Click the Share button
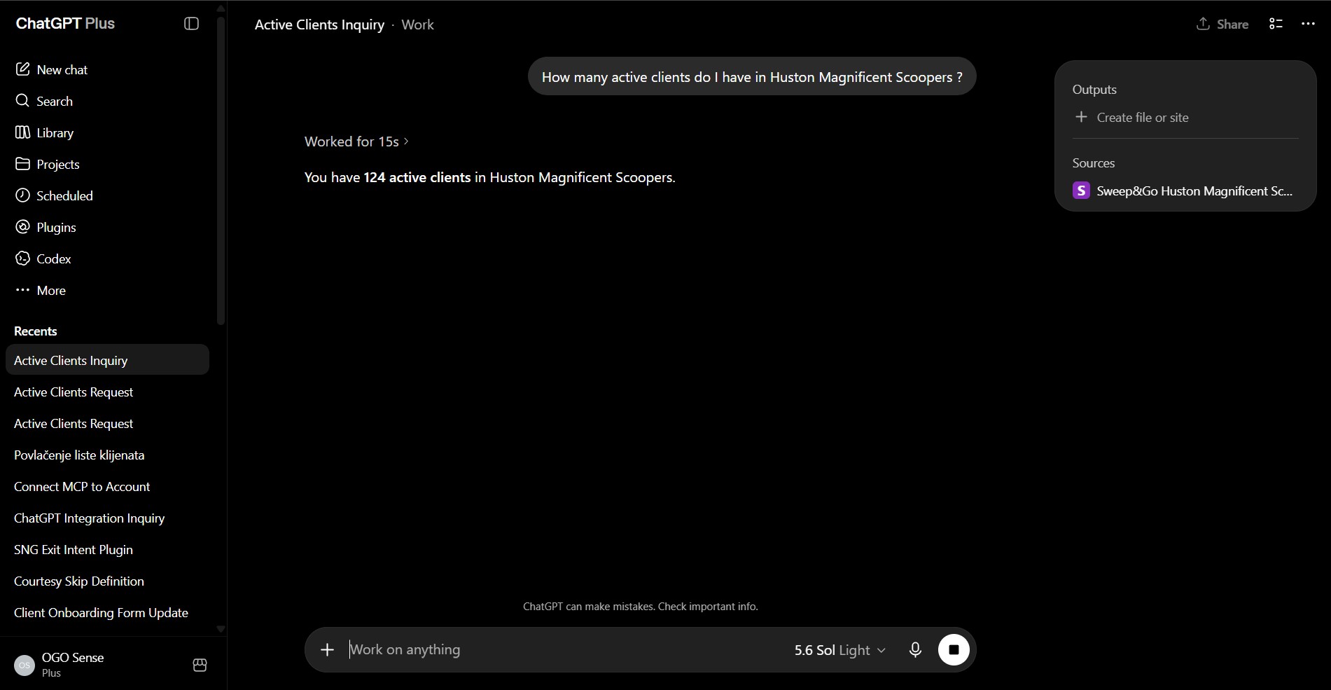Image resolution: width=1331 pixels, height=690 pixels. 1222,24
